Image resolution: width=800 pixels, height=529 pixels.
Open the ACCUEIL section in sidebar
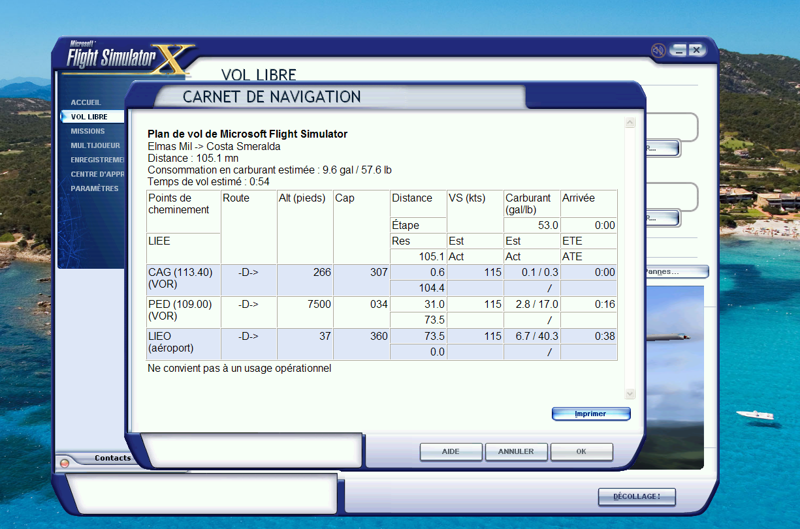click(86, 102)
